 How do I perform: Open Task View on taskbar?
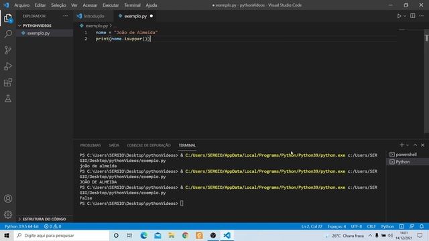pyautogui.click(x=129, y=236)
